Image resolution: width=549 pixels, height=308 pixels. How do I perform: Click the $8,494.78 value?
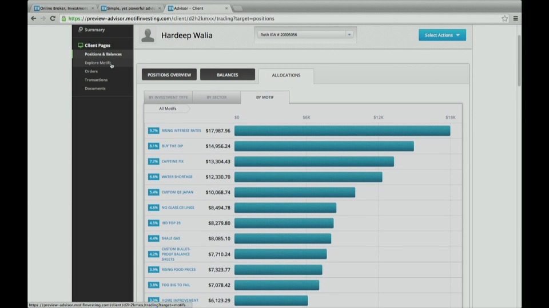pos(219,208)
